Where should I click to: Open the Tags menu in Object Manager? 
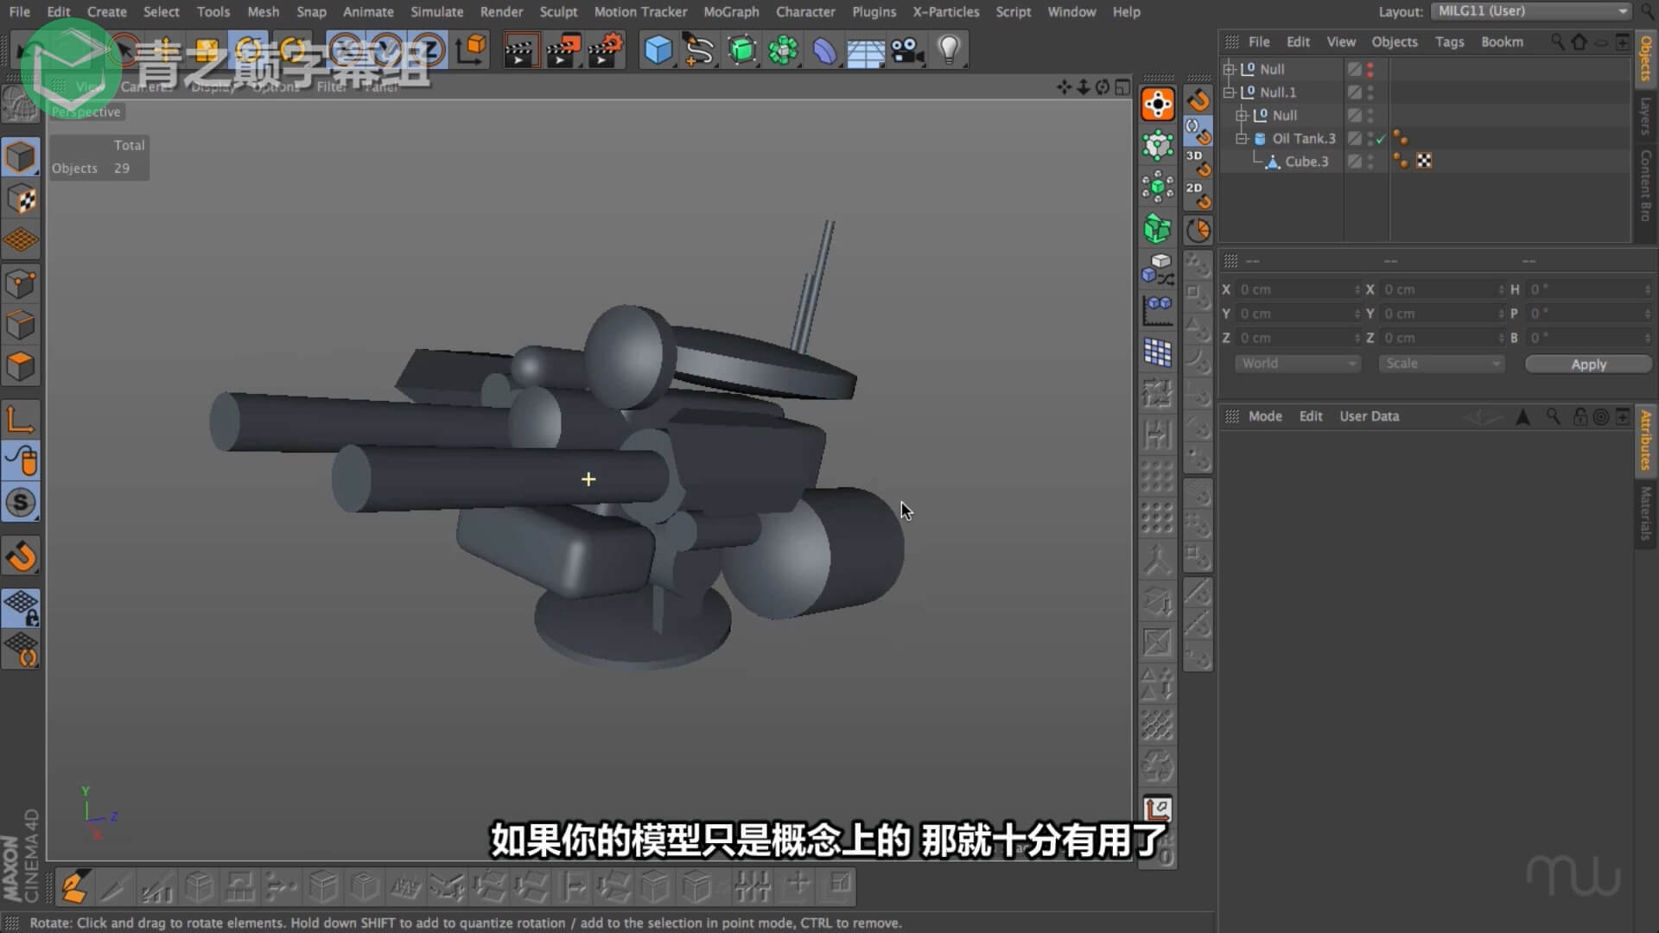[x=1449, y=41]
